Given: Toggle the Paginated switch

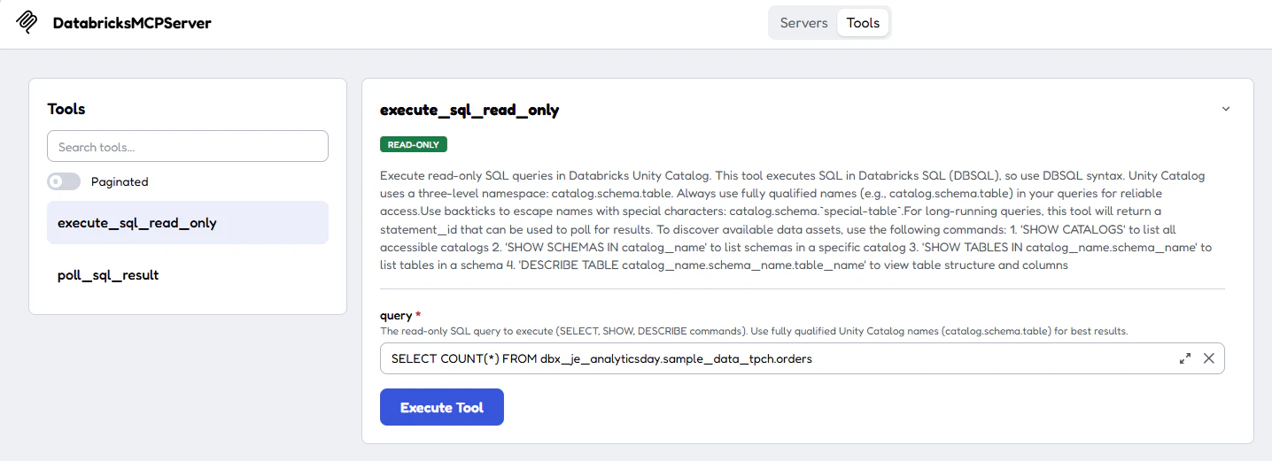Looking at the screenshot, I should (64, 181).
